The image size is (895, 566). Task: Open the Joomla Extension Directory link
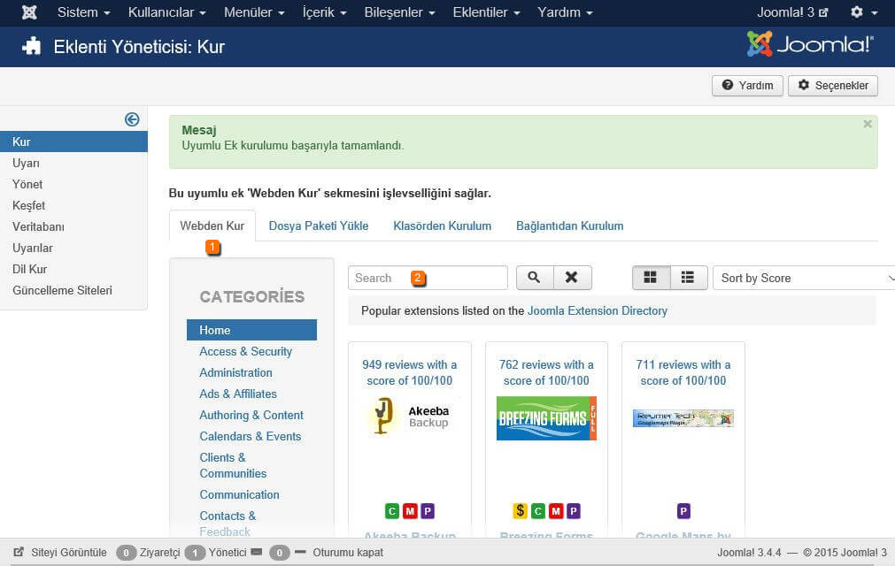597,310
